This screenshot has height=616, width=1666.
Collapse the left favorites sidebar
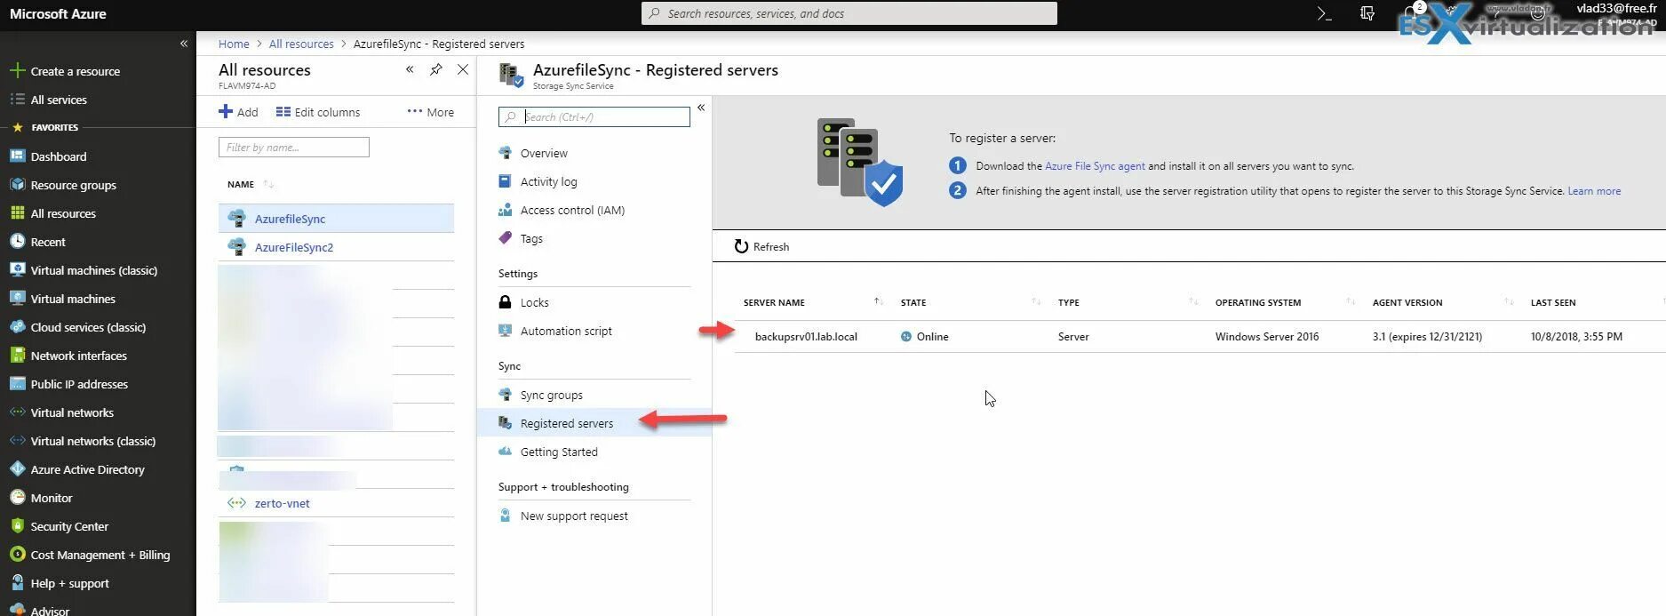pos(184,44)
